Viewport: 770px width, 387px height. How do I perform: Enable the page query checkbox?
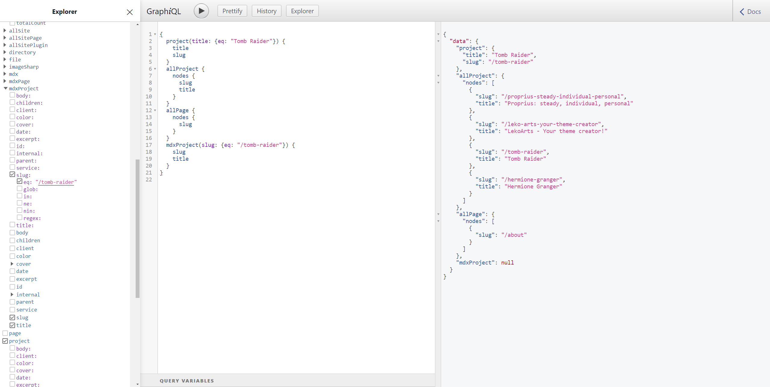[5, 333]
